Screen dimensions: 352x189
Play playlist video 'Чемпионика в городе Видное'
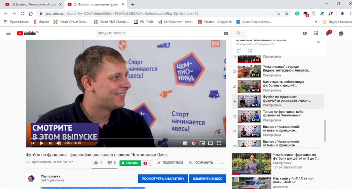click(x=278, y=71)
